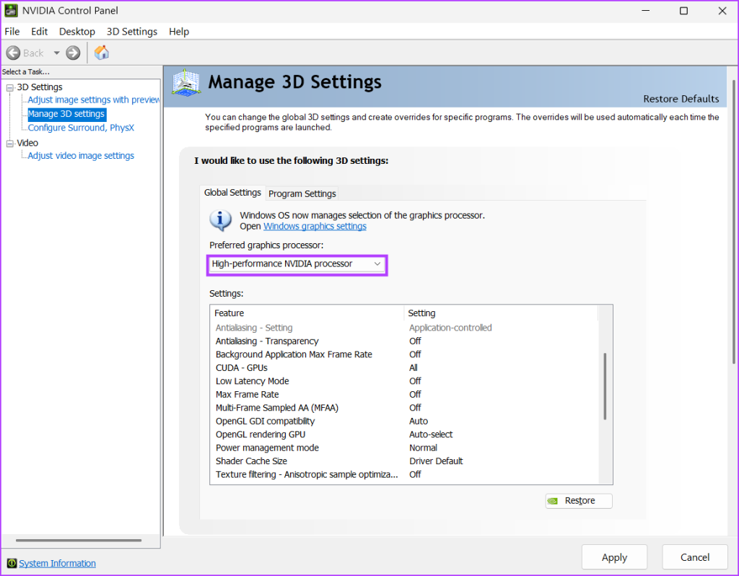The height and width of the screenshot is (576, 739).
Task: Select Texture filtering - Anisotropic sample row
Action: pos(404,475)
